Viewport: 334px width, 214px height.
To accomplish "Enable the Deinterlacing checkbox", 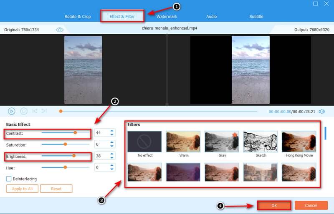I will coord(9,179).
